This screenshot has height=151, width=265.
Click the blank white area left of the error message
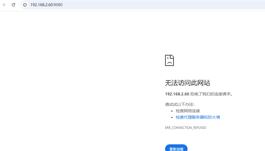click(x=80, y=94)
